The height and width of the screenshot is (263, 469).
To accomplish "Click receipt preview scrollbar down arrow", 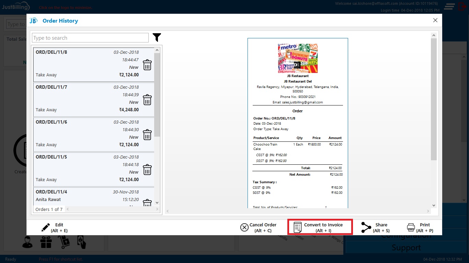I will click(x=434, y=205).
